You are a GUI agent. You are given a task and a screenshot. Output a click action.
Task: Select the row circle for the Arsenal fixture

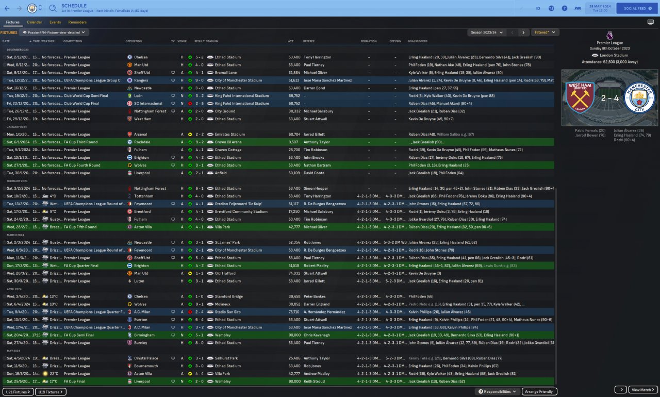4,134
